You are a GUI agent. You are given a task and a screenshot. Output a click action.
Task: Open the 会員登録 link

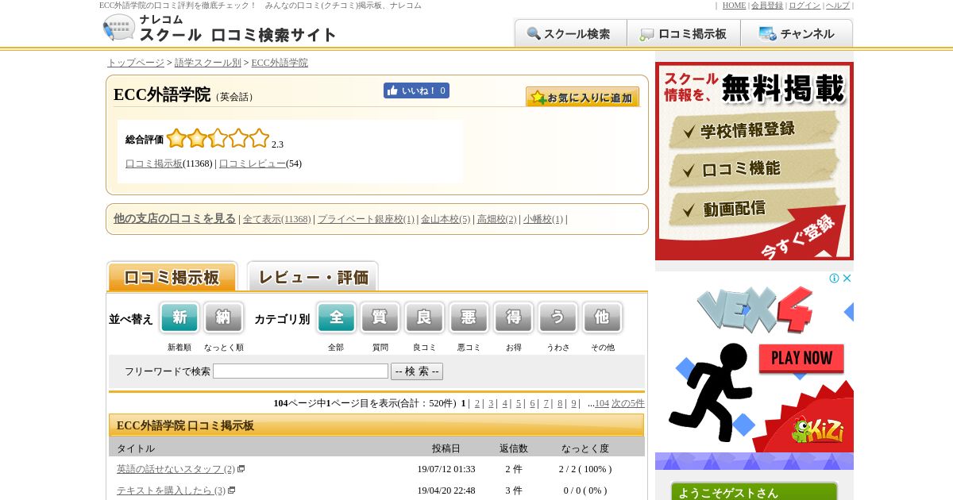click(x=767, y=6)
